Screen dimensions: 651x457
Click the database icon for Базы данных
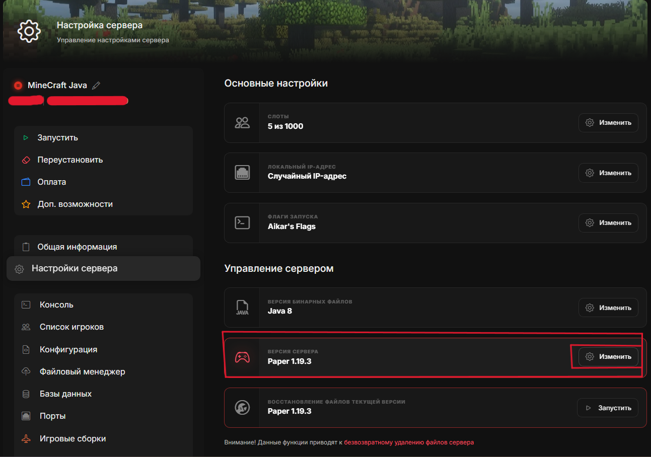coord(26,394)
